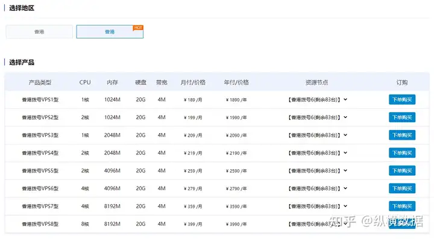
Task: Select the 香港 region tab with HOT badge
Action: pyautogui.click(x=110, y=32)
